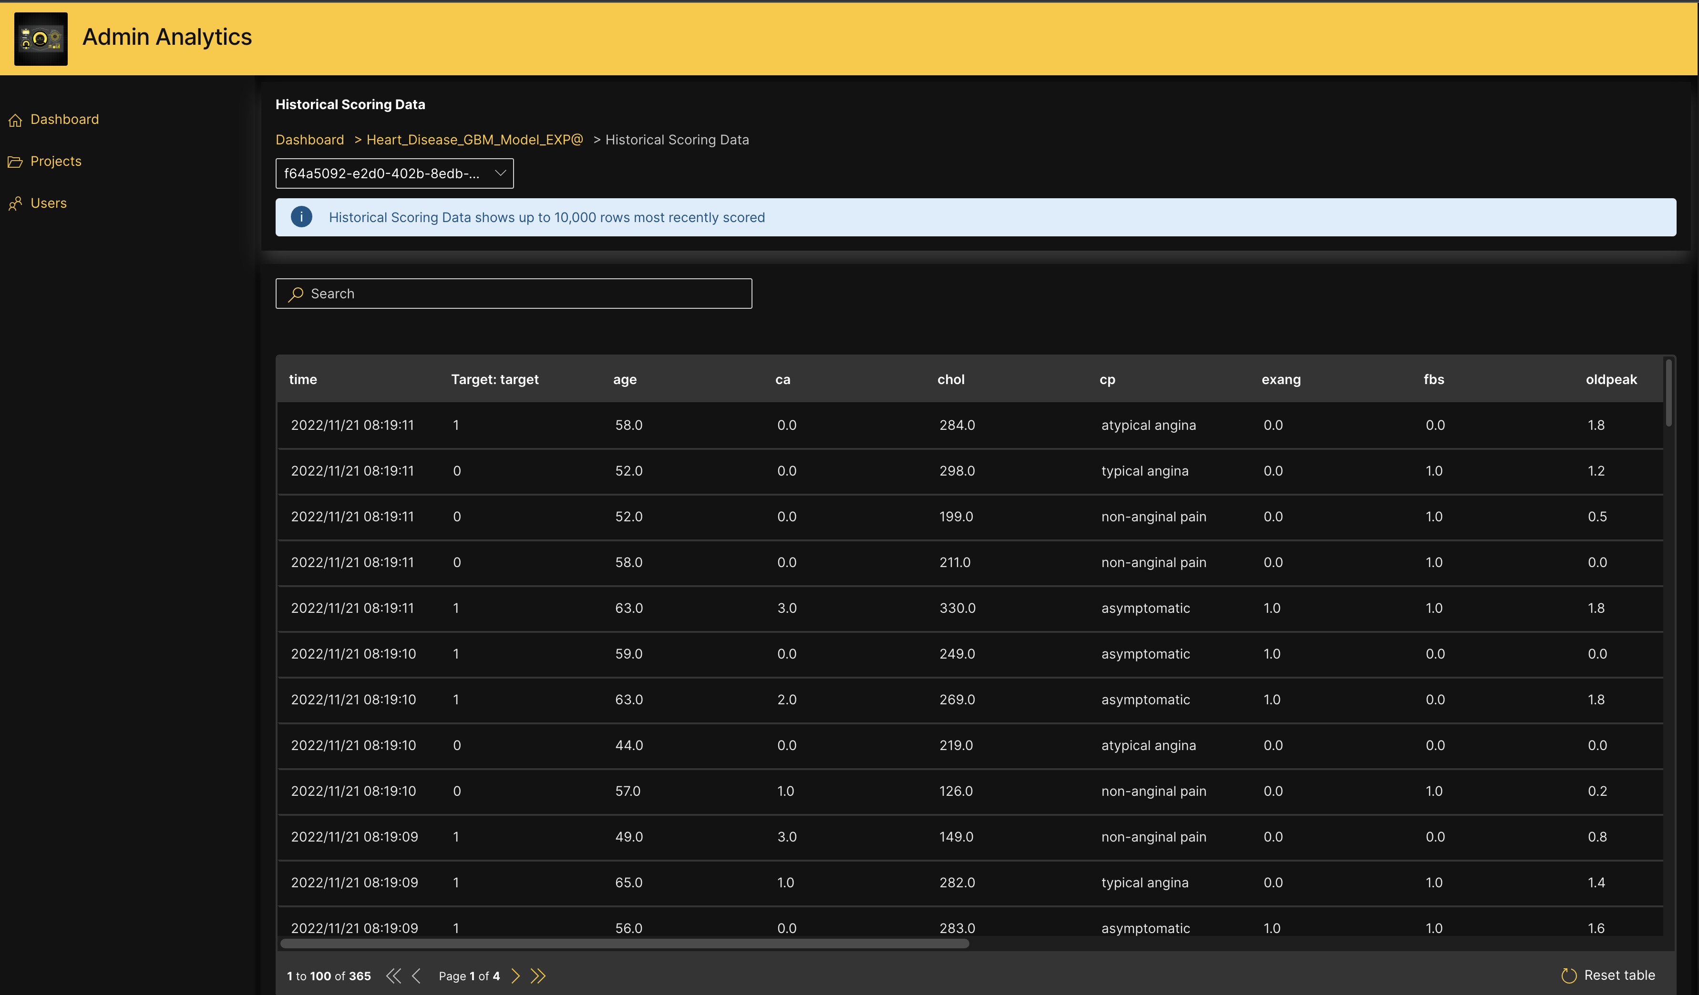Click the Dashboard breadcrumb link

(x=309, y=140)
